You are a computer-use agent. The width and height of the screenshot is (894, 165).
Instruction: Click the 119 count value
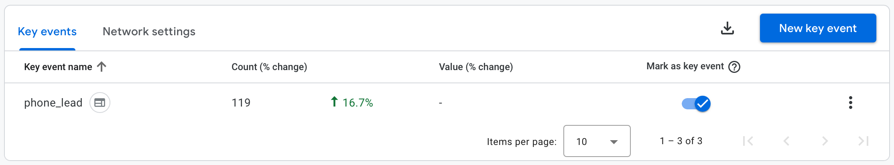click(241, 103)
